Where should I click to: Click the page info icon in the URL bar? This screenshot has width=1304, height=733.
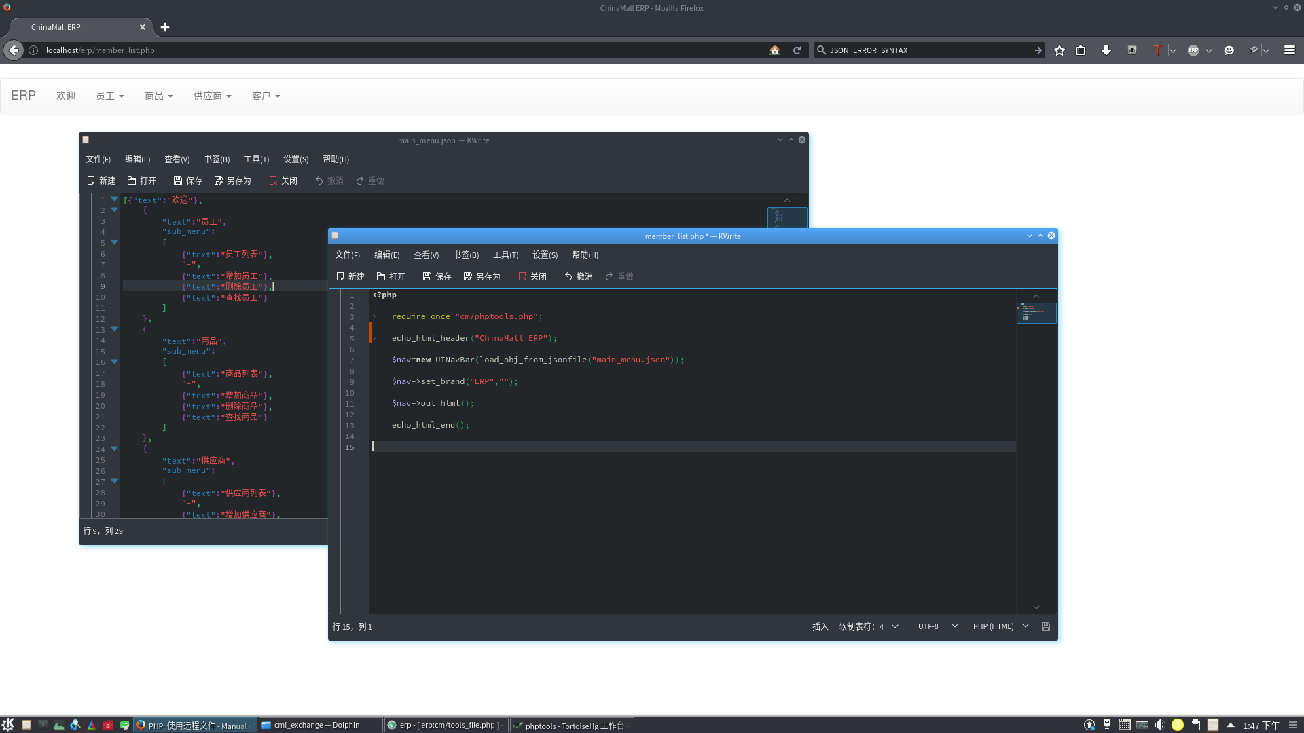pos(33,50)
